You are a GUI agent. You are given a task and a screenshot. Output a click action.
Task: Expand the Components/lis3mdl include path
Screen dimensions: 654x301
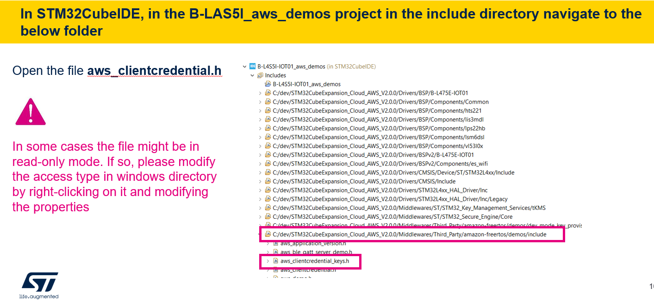[x=260, y=119]
